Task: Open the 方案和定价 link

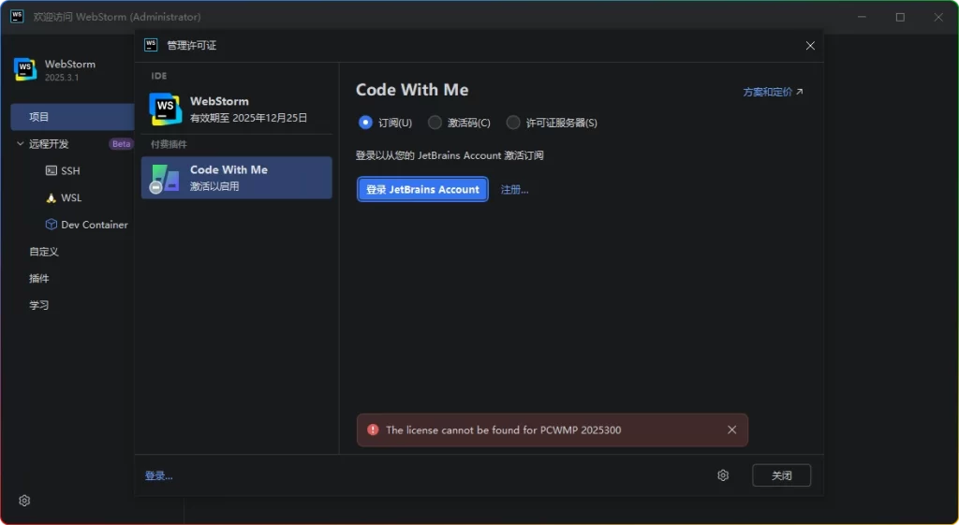Action: (x=773, y=92)
